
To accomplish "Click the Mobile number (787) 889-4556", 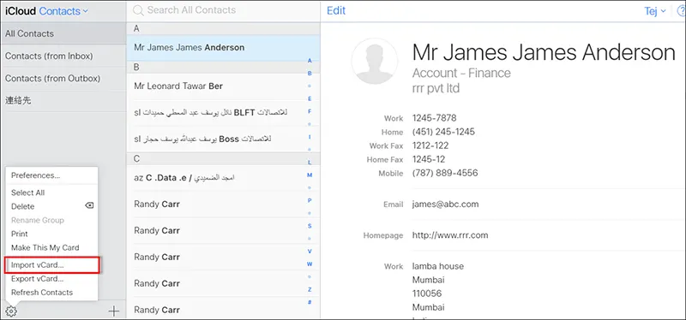I will [x=445, y=174].
